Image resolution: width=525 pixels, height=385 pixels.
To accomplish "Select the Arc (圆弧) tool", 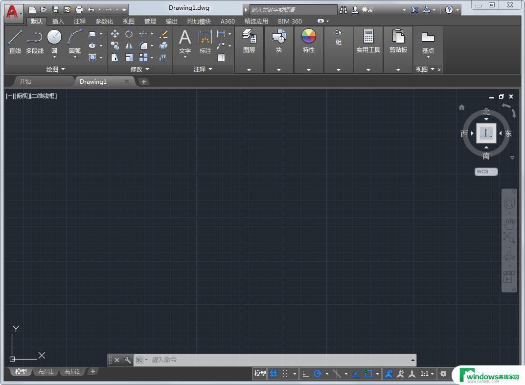I will [x=75, y=42].
